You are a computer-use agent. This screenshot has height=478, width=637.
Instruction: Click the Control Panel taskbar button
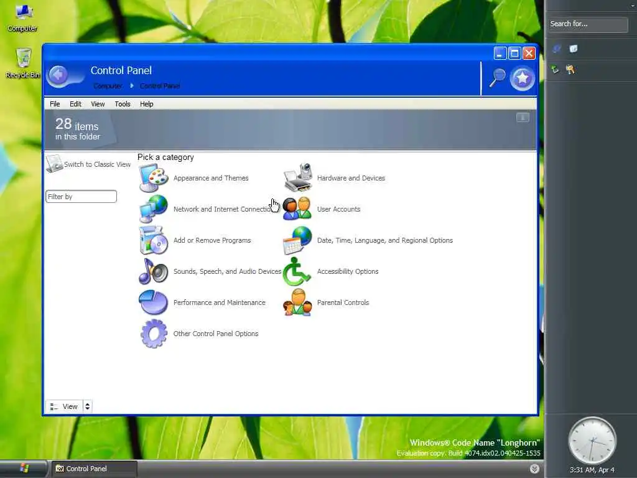[x=94, y=469]
